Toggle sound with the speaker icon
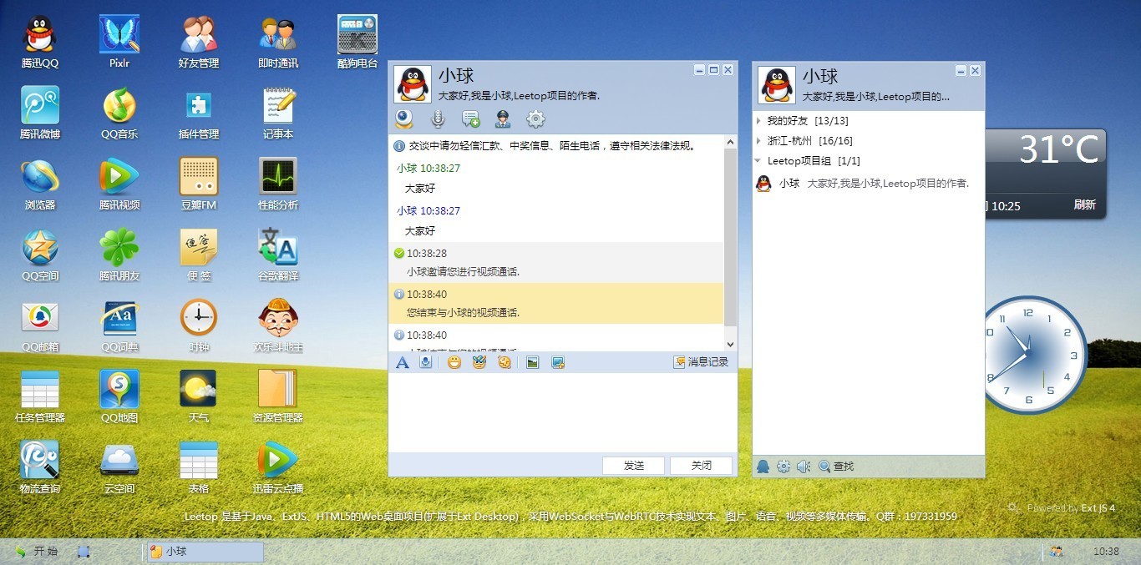Screen dimensions: 1141x565 804,467
